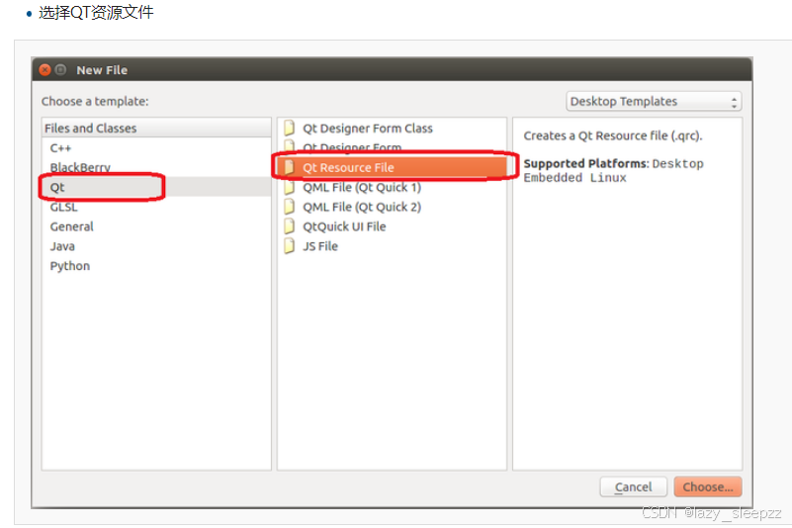Select the GLSL category
This screenshot has height=528, width=792.
[x=156, y=207]
